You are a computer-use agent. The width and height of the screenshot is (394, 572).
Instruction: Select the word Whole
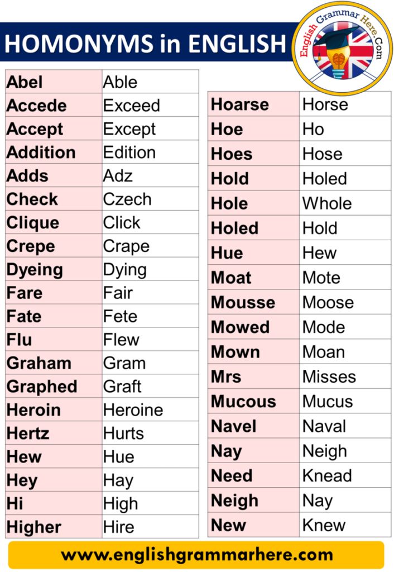[327, 203]
